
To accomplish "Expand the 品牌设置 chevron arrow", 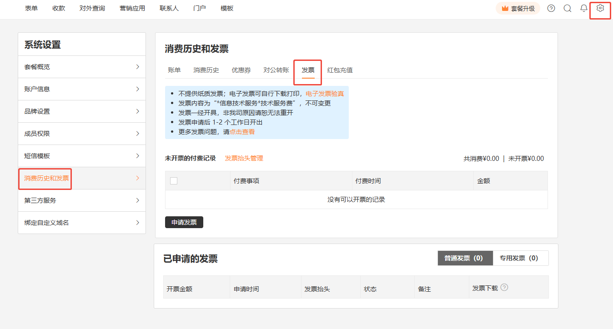I will point(137,111).
